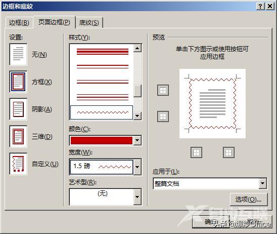Click the 自定义(U) label text
This screenshot has width=277, height=234.
(45, 164)
